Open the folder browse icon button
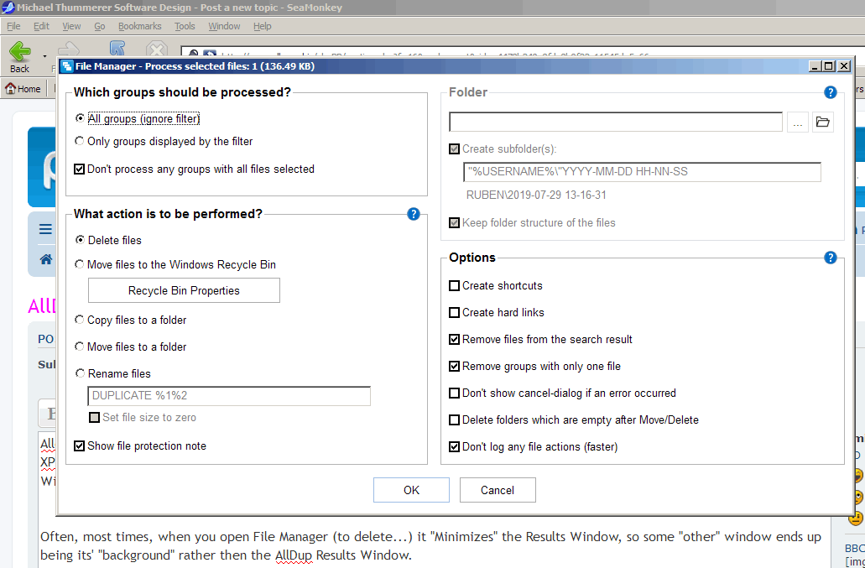865x568 pixels. coord(822,122)
